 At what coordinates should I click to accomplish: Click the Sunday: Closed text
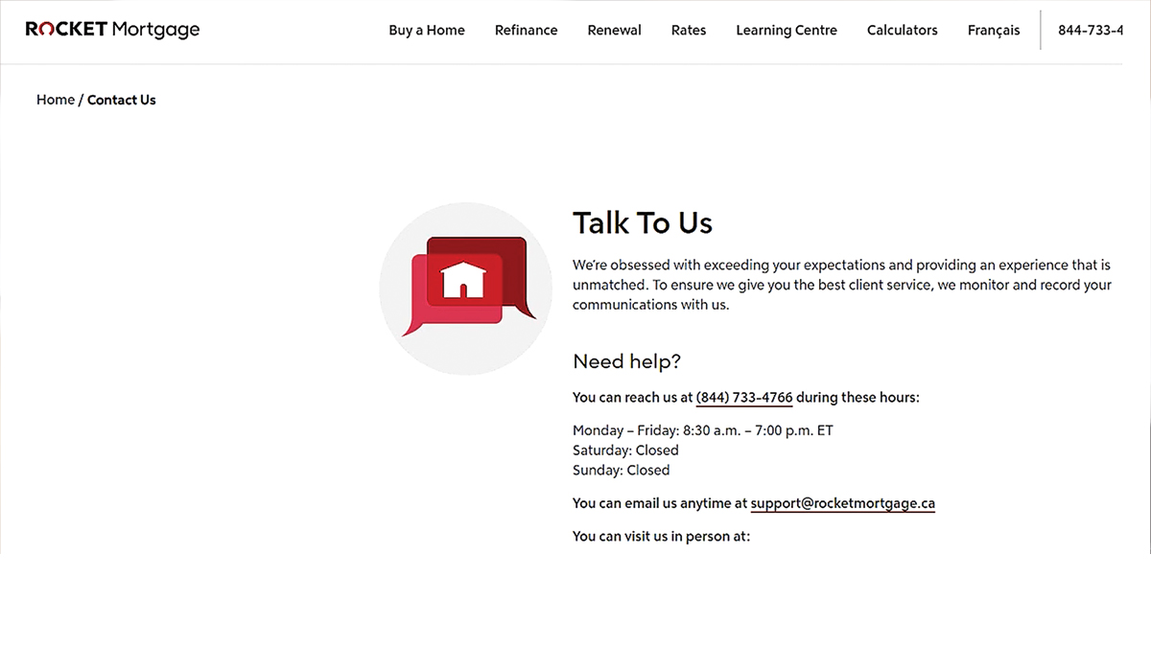[621, 471]
